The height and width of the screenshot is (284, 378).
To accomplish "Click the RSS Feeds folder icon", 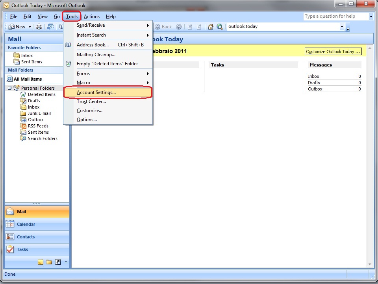I will [23, 126].
